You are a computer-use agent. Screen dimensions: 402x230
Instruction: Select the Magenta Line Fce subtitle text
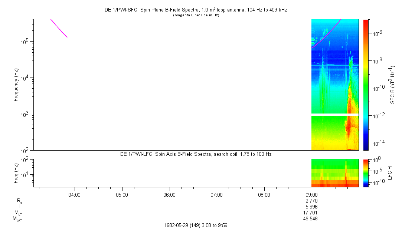[x=196, y=15]
